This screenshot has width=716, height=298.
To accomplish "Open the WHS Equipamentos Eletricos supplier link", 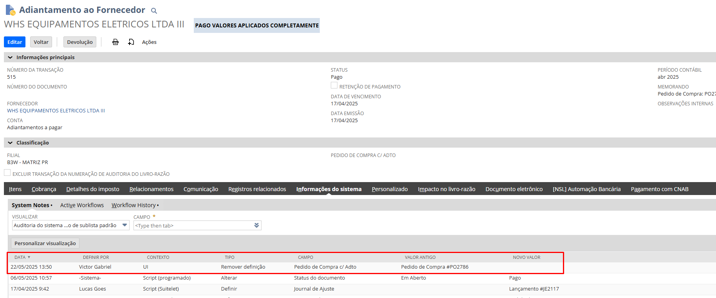I will [x=56, y=111].
